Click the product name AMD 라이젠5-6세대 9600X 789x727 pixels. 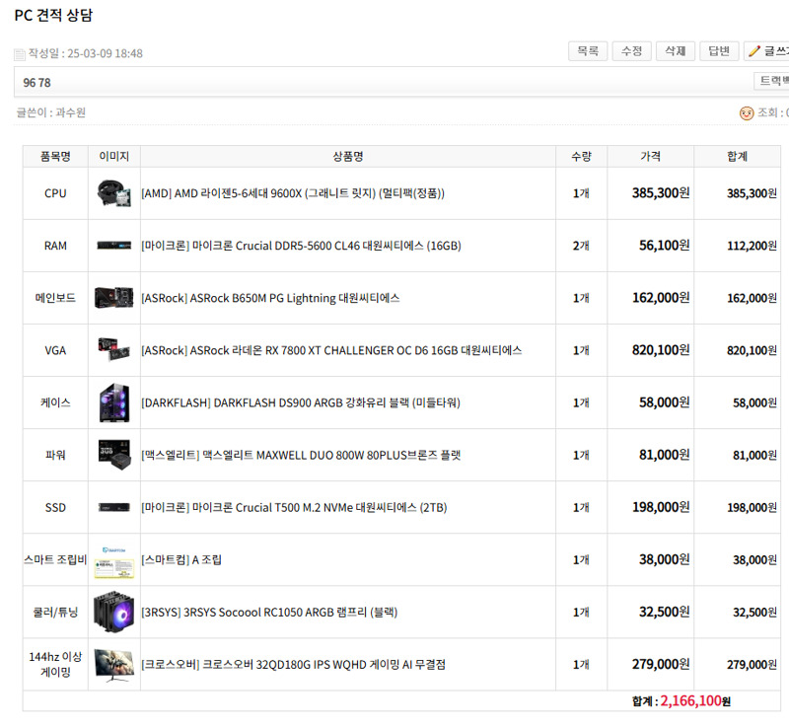click(x=293, y=193)
